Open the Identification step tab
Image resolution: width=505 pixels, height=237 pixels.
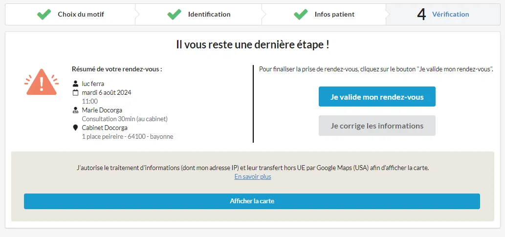click(x=209, y=14)
